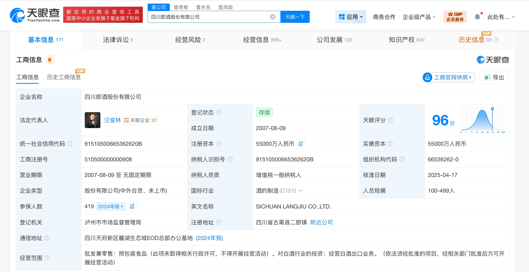Clear the search box text
The image size is (529, 272).
coord(273,17)
